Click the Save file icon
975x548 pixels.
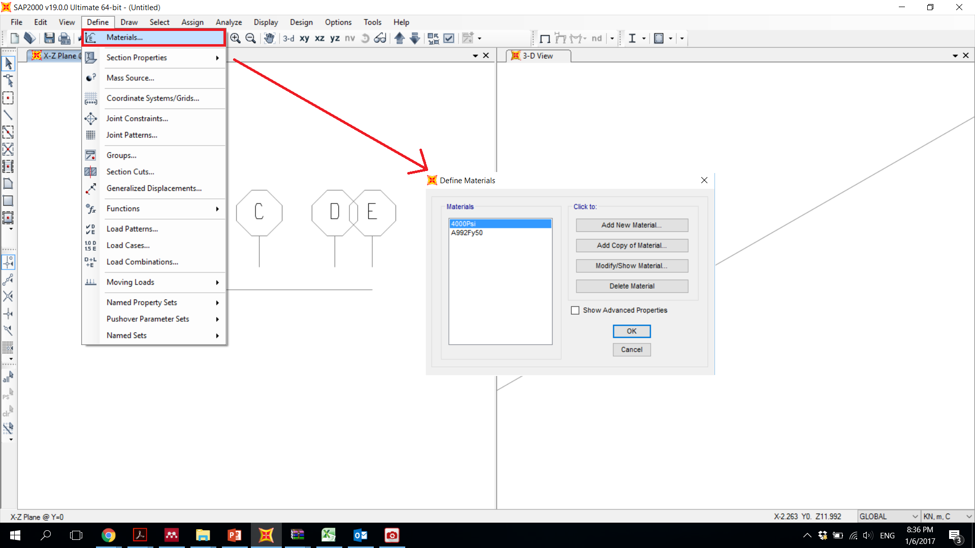coord(49,38)
